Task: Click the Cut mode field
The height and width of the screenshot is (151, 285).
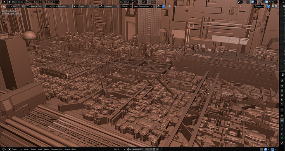Action: (17, 6)
